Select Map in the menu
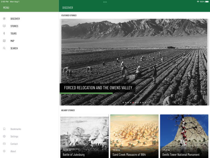The width and height of the screenshot is (210, 158). click(x=12, y=41)
